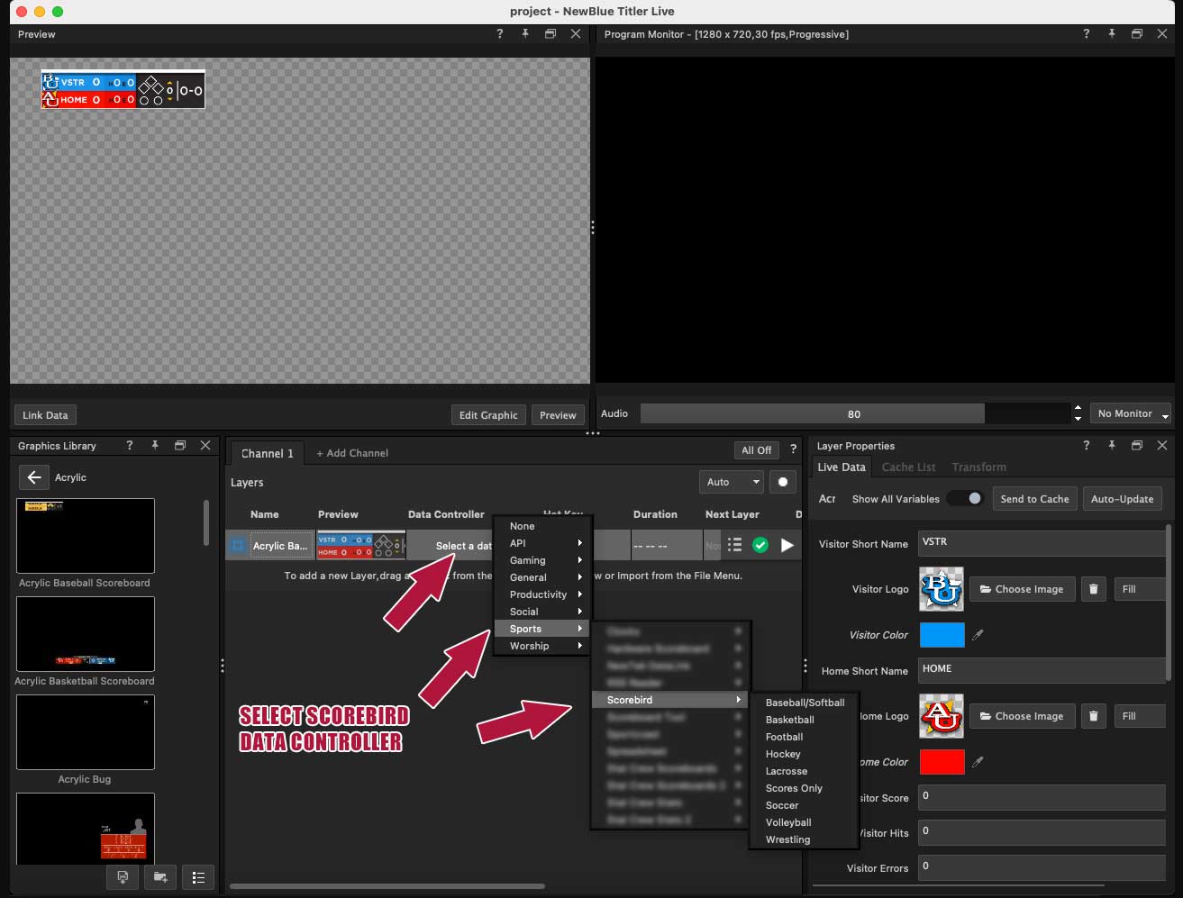Screen dimensions: 1183x898
Task: Toggle Show All Variables switch
Action: tap(965, 498)
